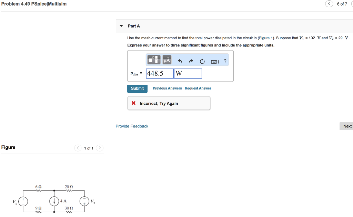Click the Next button
353x217 pixels.
tap(347, 126)
